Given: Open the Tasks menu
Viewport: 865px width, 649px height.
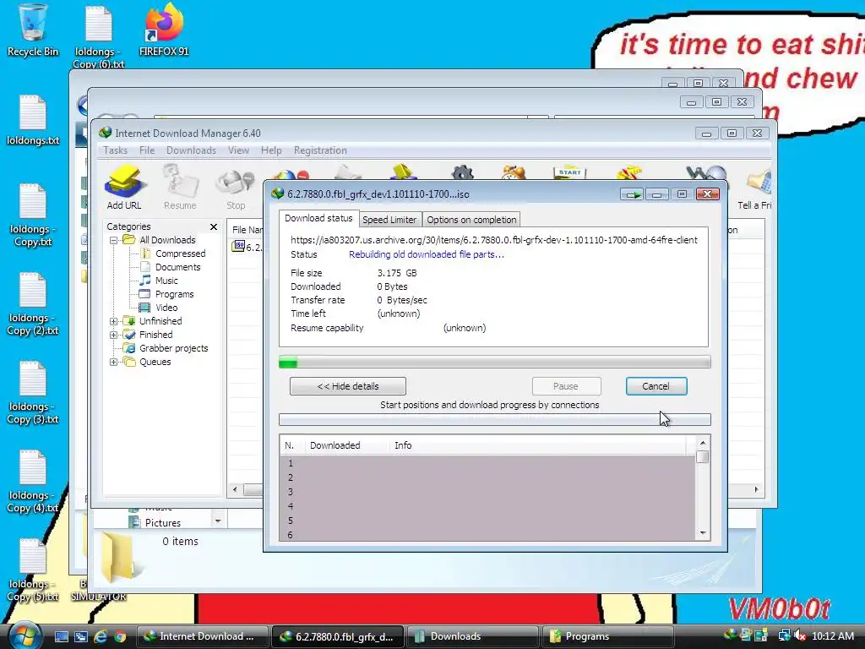Looking at the screenshot, I should tap(115, 150).
